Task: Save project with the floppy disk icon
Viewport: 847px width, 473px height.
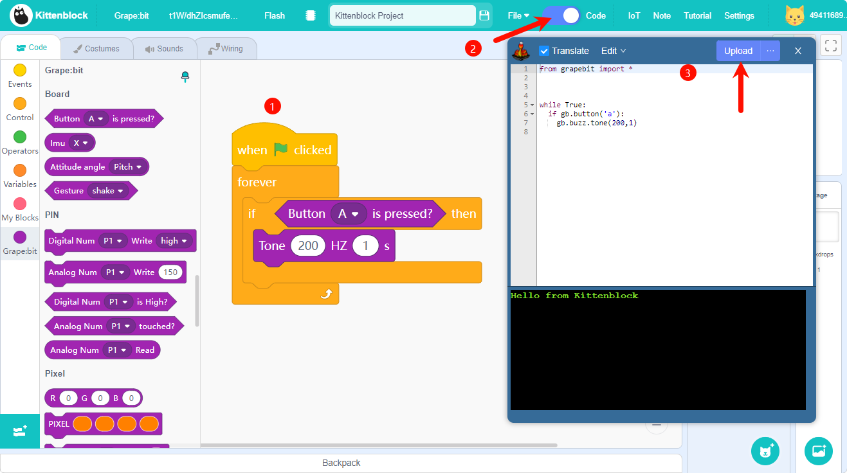Action: click(x=484, y=15)
